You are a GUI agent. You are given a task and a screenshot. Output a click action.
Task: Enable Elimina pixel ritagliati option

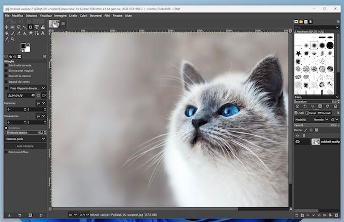[6, 71]
